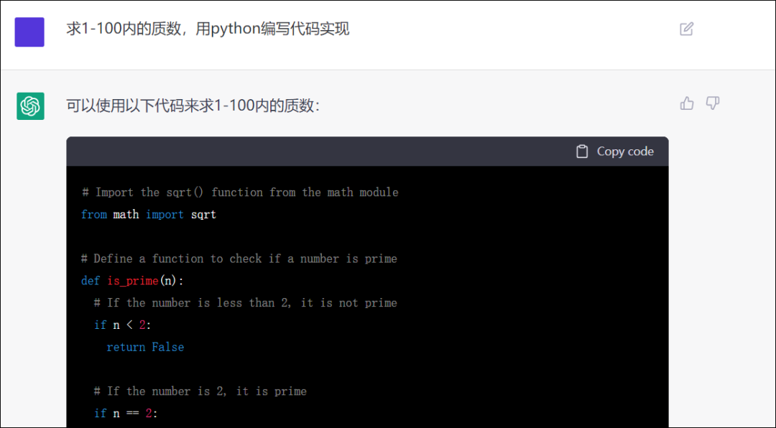The image size is (776, 428).
Task: Click the user prompt about python 质数
Action: [x=208, y=29]
